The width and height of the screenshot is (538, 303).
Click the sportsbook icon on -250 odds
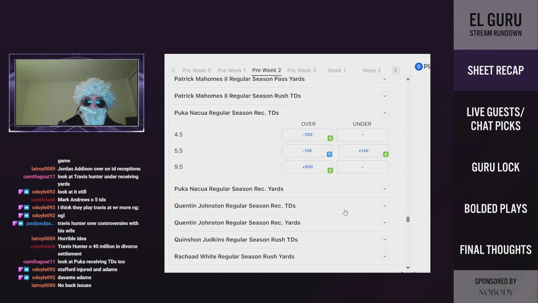[x=330, y=138]
